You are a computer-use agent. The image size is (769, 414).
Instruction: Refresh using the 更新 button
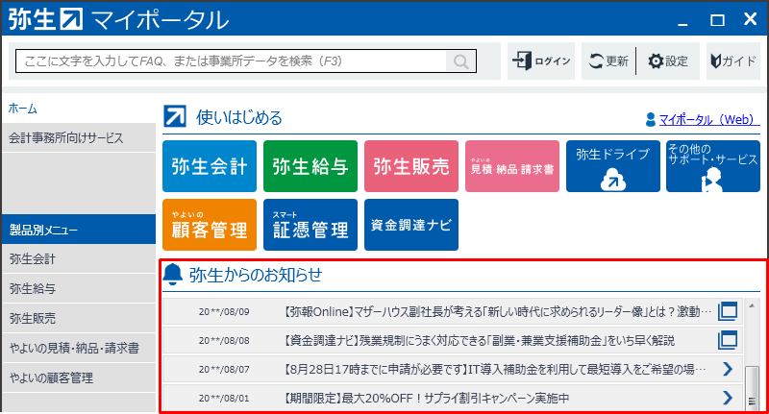608,61
